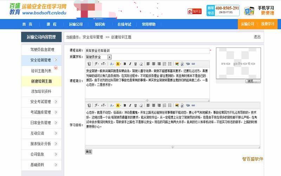Insert image in 课程简介 editor
This screenshot has width=281, height=176.
[177, 64]
